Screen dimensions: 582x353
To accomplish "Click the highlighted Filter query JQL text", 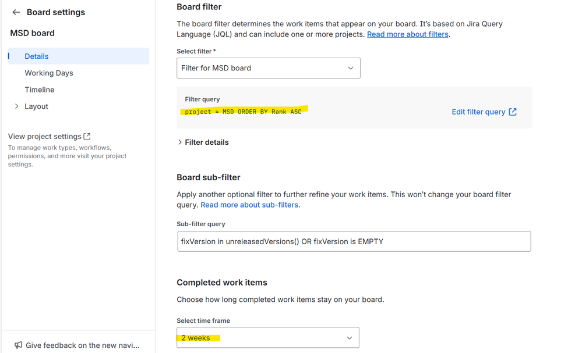I will pyautogui.click(x=244, y=112).
